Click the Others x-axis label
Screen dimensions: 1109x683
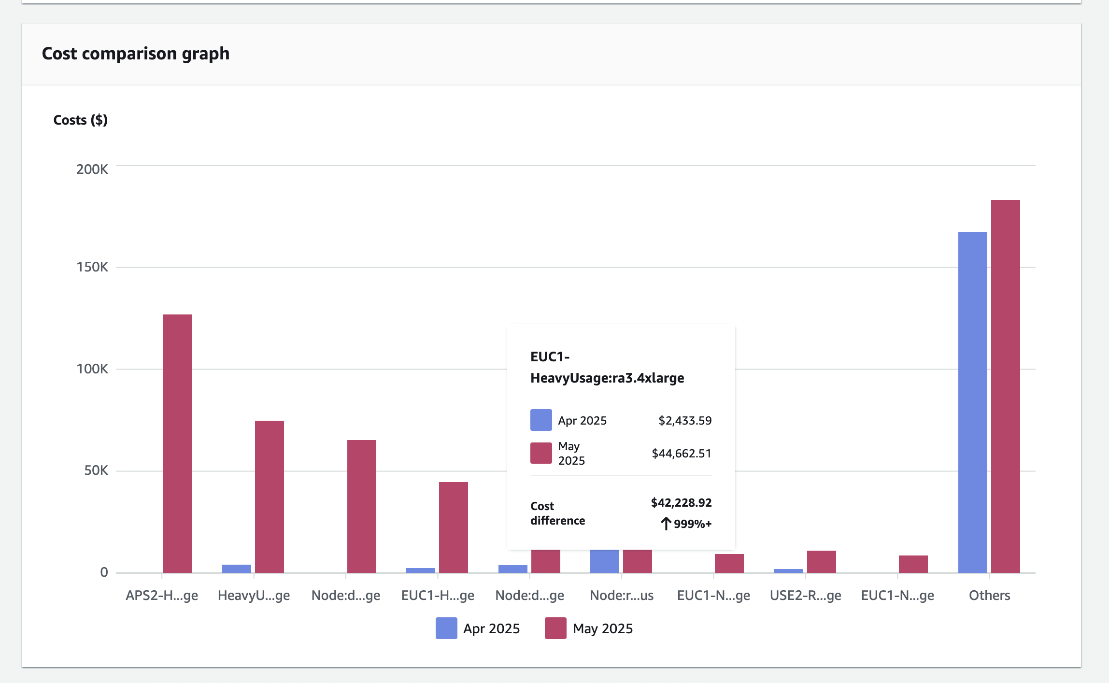pyautogui.click(x=989, y=595)
